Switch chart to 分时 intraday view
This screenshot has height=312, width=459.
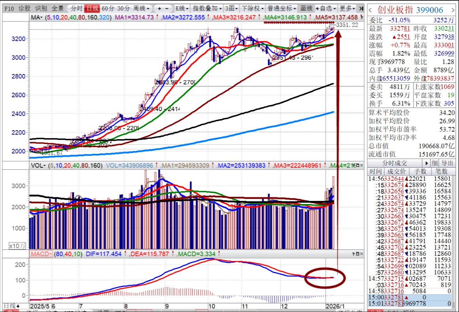pos(76,8)
